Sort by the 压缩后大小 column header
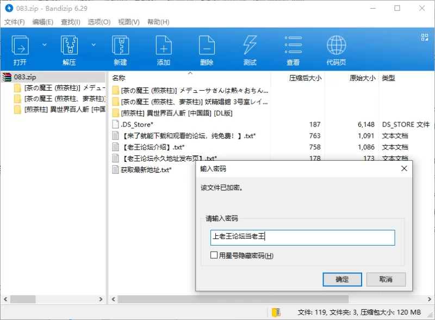This screenshot has width=435, height=320. (x=305, y=78)
